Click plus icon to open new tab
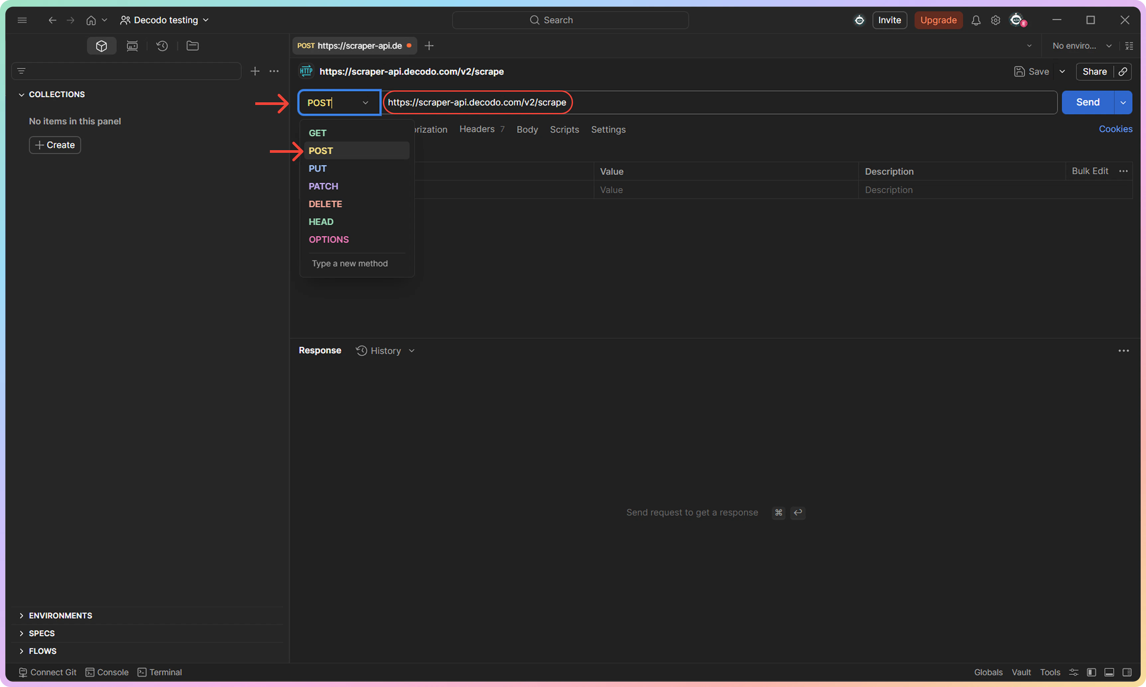This screenshot has height=687, width=1146. 429,46
